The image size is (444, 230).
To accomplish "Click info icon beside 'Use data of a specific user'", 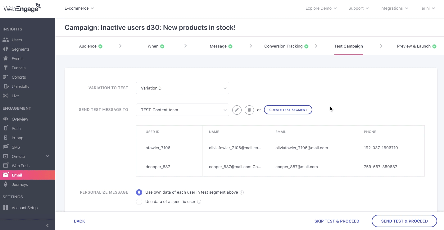I will 199,202.
